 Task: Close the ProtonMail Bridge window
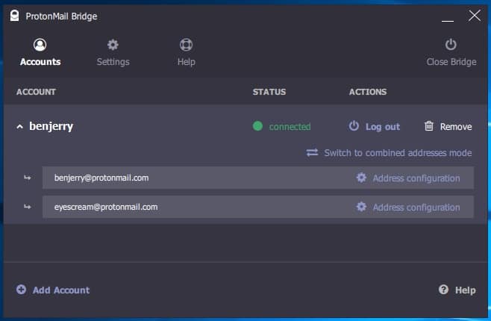[x=475, y=16]
